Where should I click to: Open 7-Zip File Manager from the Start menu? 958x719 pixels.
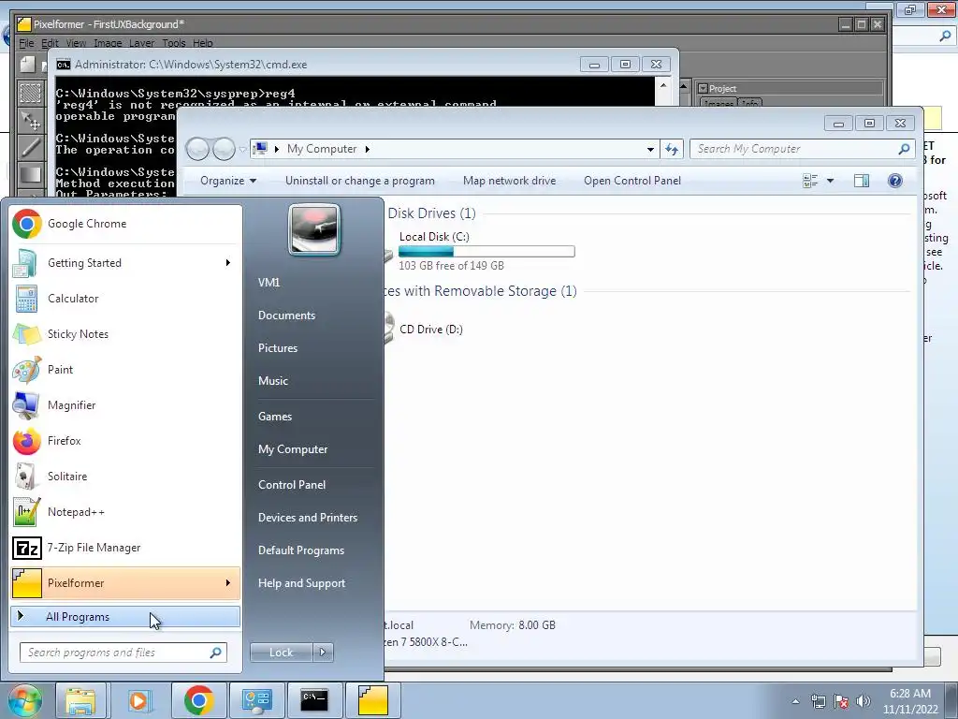(125, 547)
